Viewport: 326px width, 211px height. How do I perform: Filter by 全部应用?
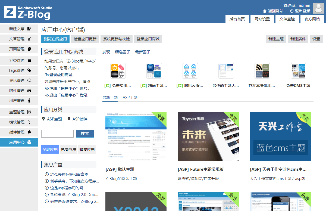(x=50, y=149)
